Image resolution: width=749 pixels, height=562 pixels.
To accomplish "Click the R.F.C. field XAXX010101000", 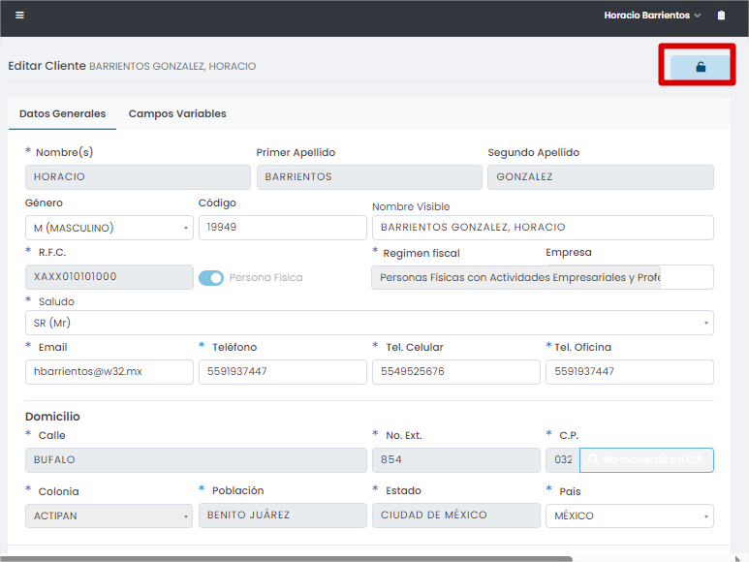I will coord(109,277).
